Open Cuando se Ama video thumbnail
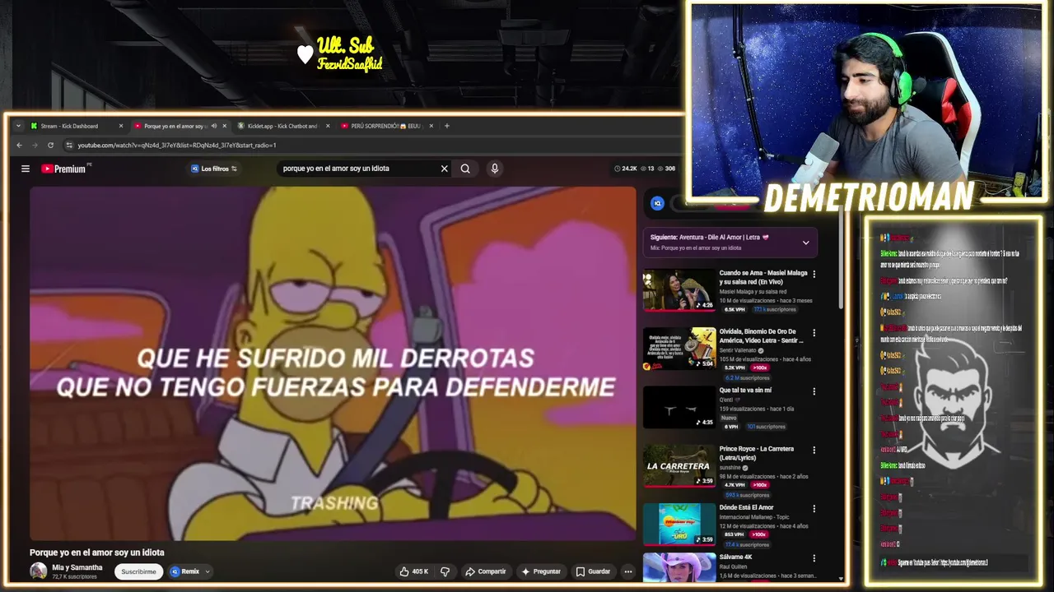 coord(679,290)
